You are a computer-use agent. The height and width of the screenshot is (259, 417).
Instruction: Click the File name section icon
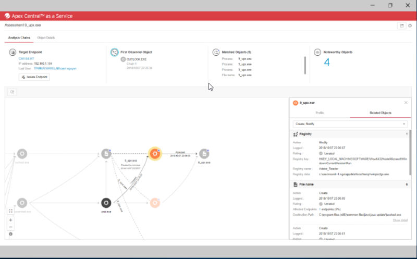tap(296, 184)
